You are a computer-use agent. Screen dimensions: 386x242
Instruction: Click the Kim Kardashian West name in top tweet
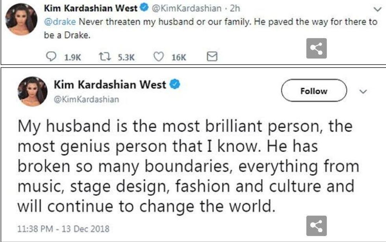[x=96, y=7]
